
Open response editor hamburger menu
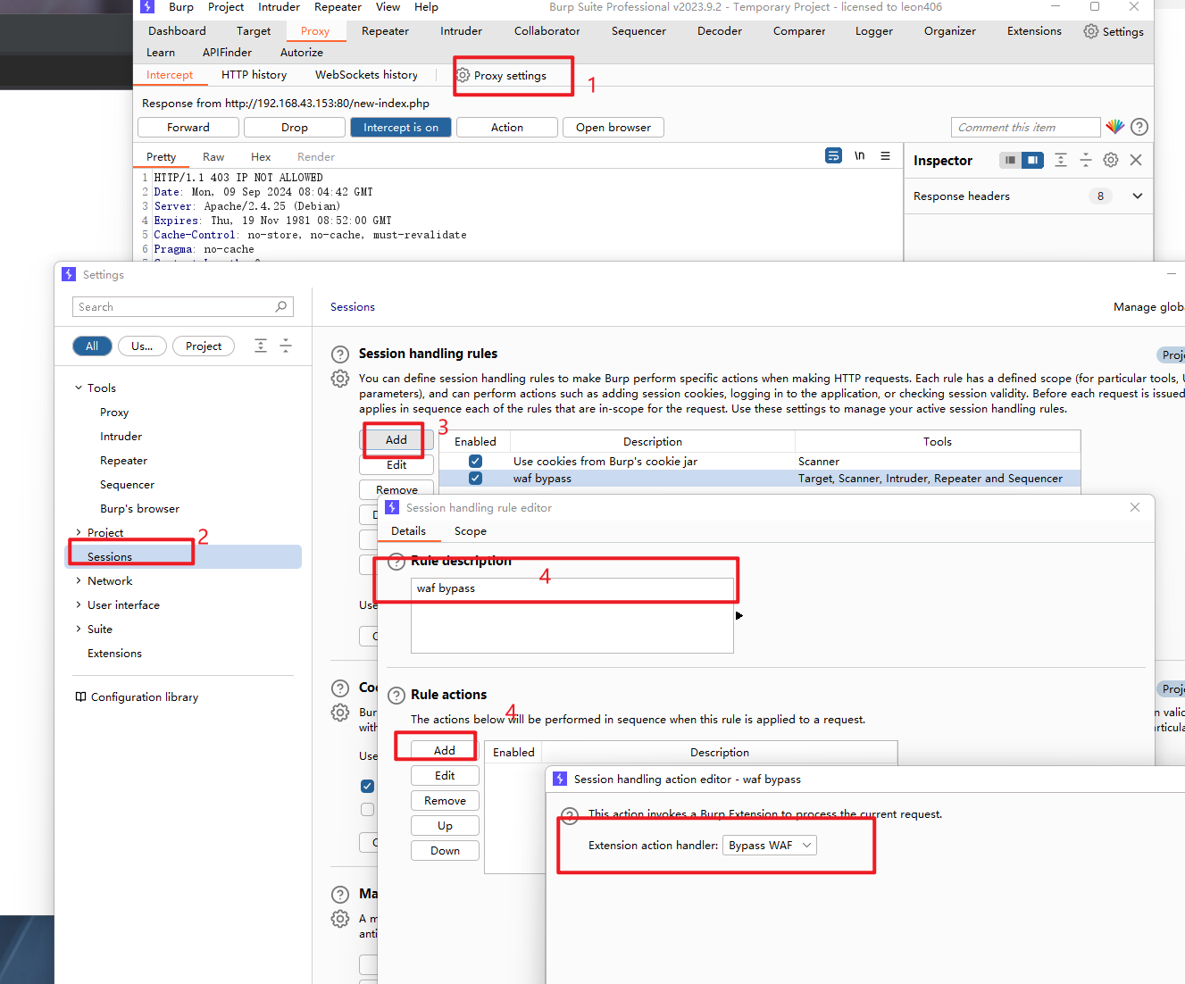point(885,155)
